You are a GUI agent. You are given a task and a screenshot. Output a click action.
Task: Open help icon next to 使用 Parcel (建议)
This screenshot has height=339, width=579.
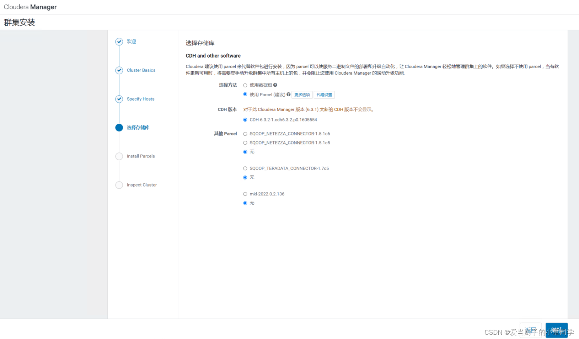(x=288, y=95)
